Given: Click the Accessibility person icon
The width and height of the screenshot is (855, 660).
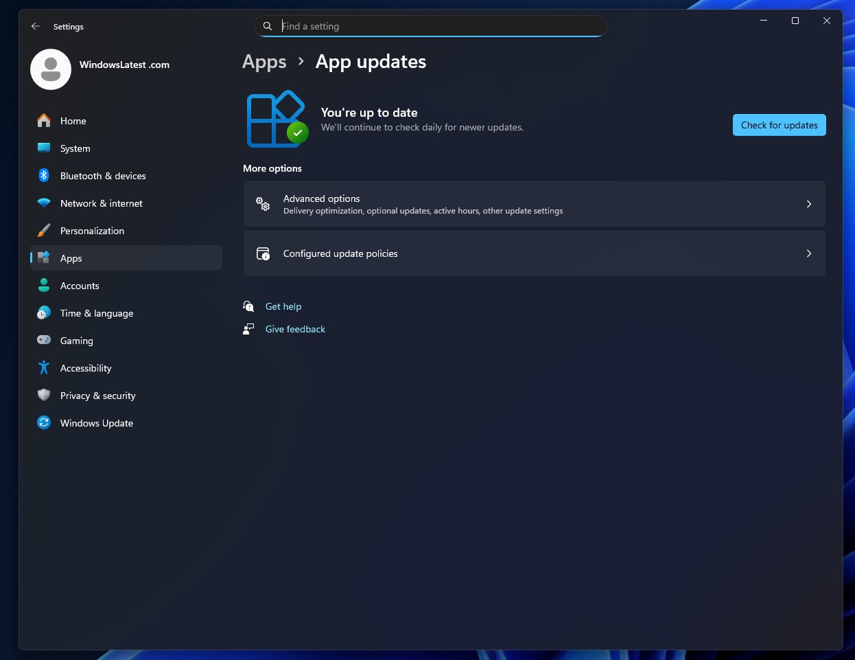Looking at the screenshot, I should 44,368.
